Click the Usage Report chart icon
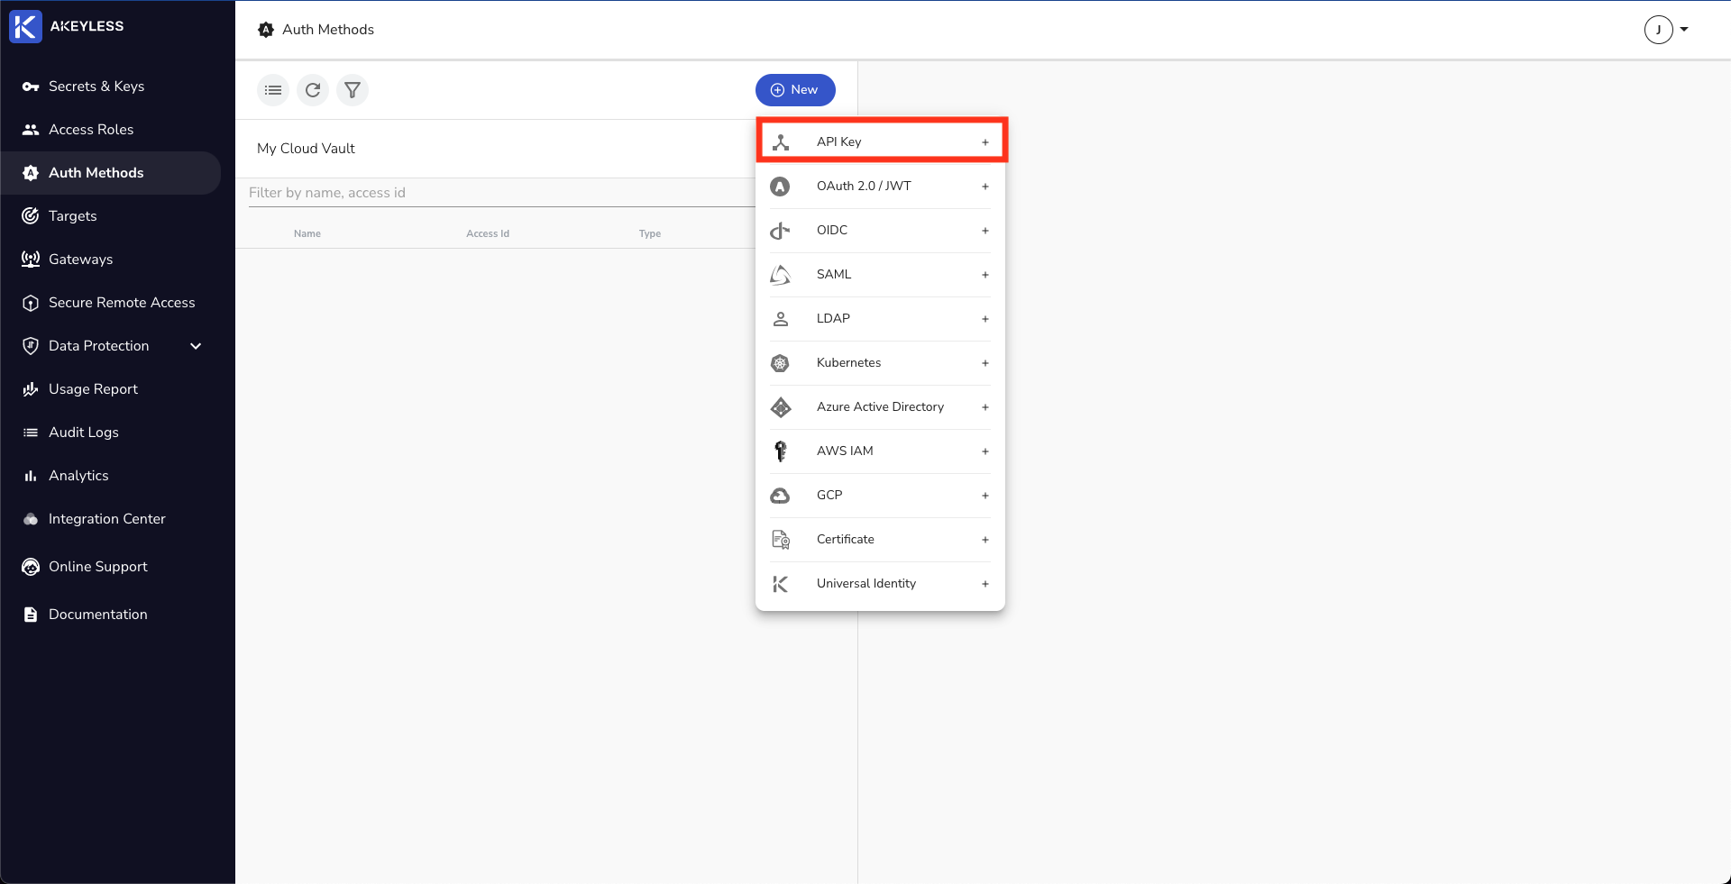The image size is (1731, 884). pyautogui.click(x=31, y=389)
